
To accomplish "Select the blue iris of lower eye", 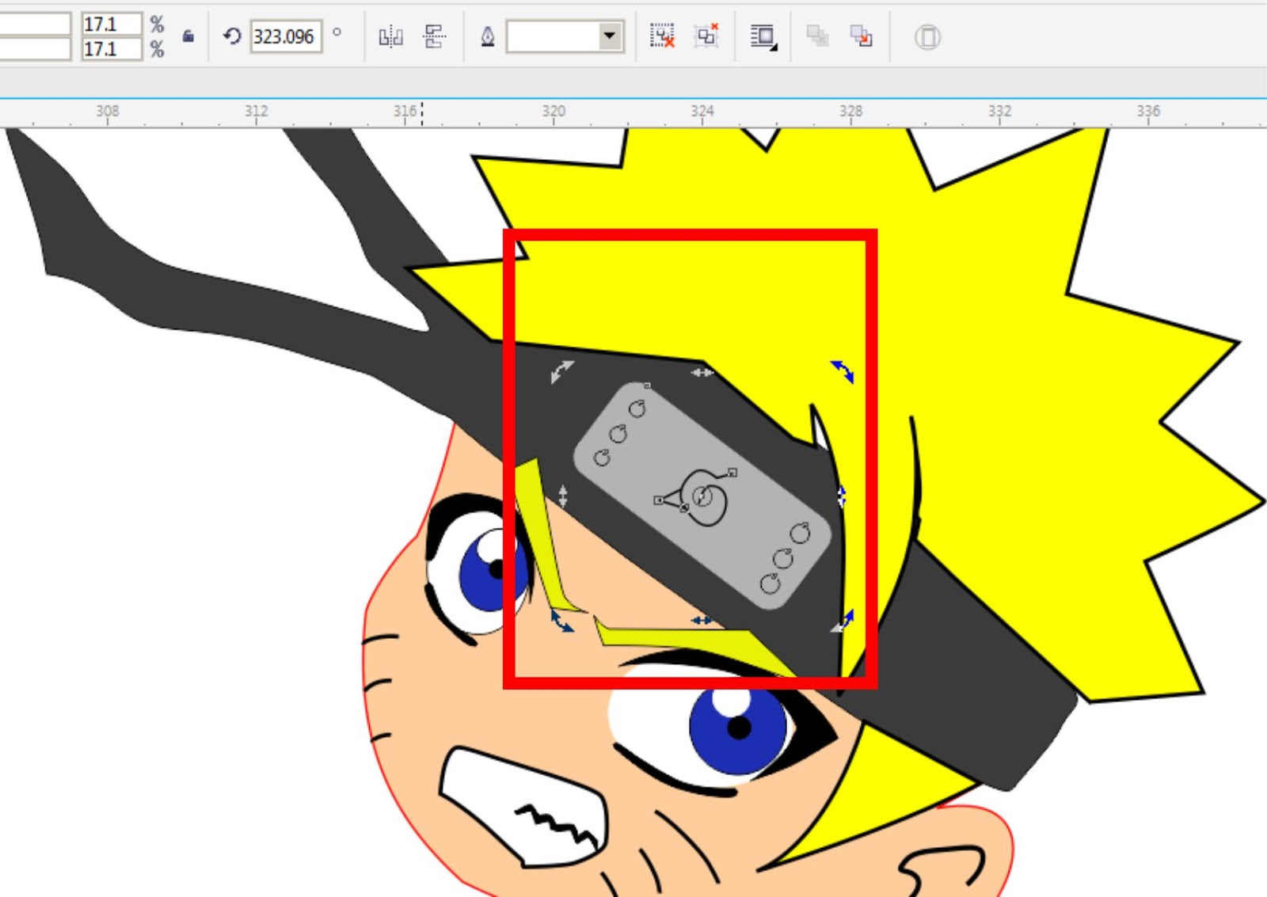I will pyautogui.click(x=738, y=728).
